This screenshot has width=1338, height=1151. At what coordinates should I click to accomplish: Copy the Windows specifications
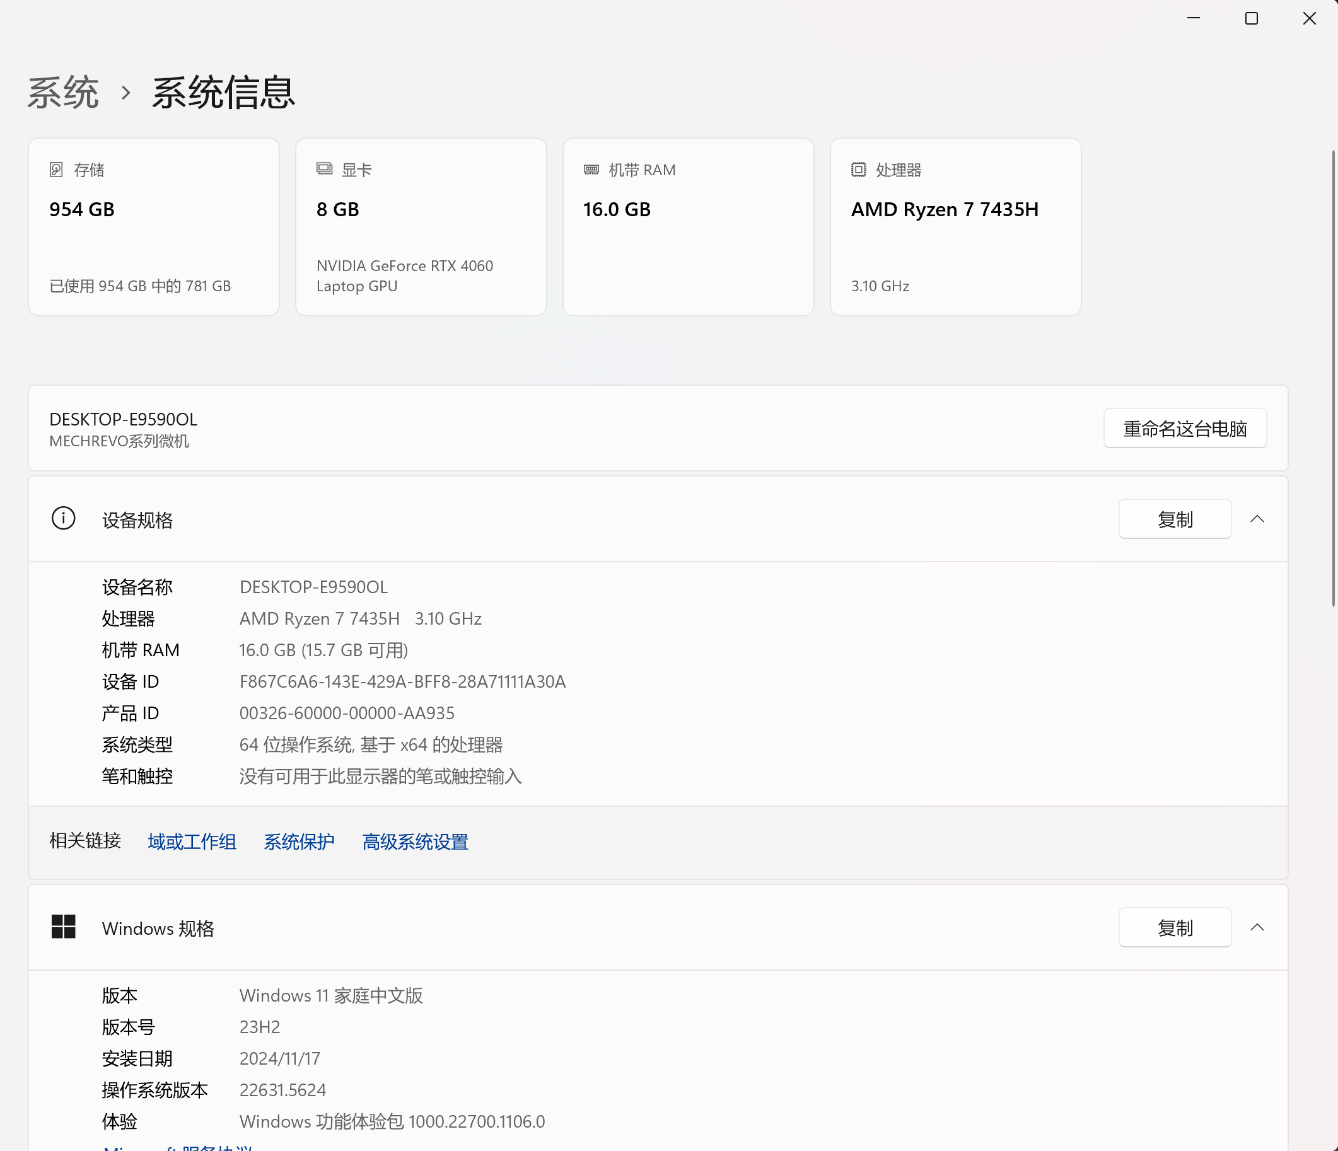(x=1174, y=928)
